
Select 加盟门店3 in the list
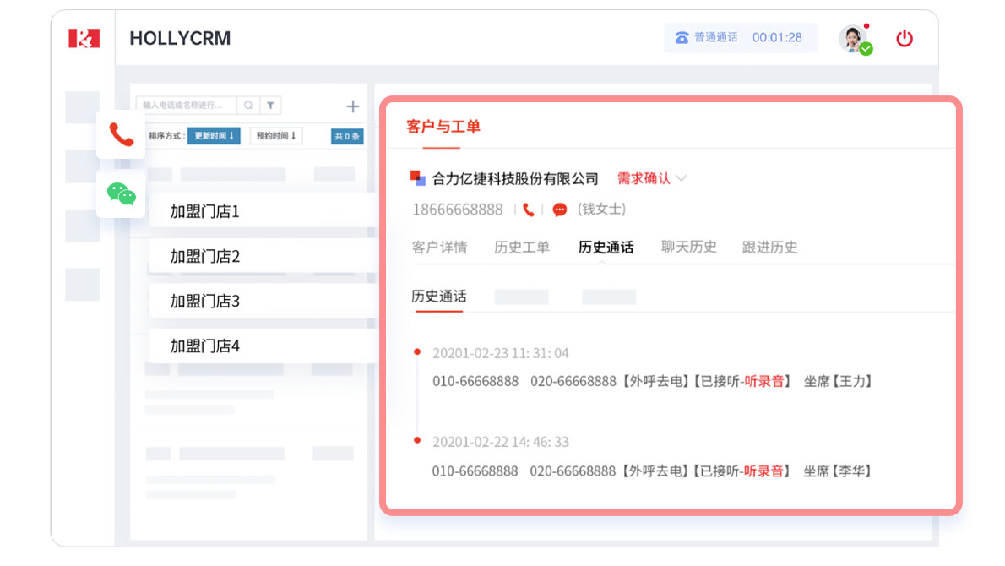[x=205, y=301]
